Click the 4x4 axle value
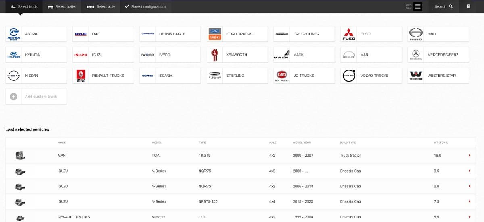Viewport: 484px width, 222px height. [x=272, y=201]
